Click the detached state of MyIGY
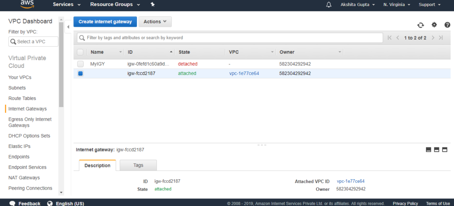Viewport: 454px width, 206px height. (188, 64)
